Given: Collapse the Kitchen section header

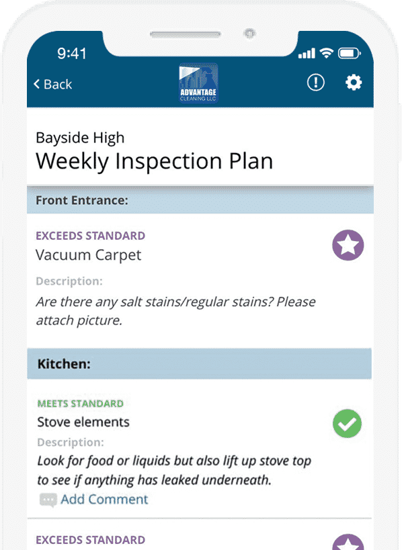Looking at the screenshot, I should (199, 364).
